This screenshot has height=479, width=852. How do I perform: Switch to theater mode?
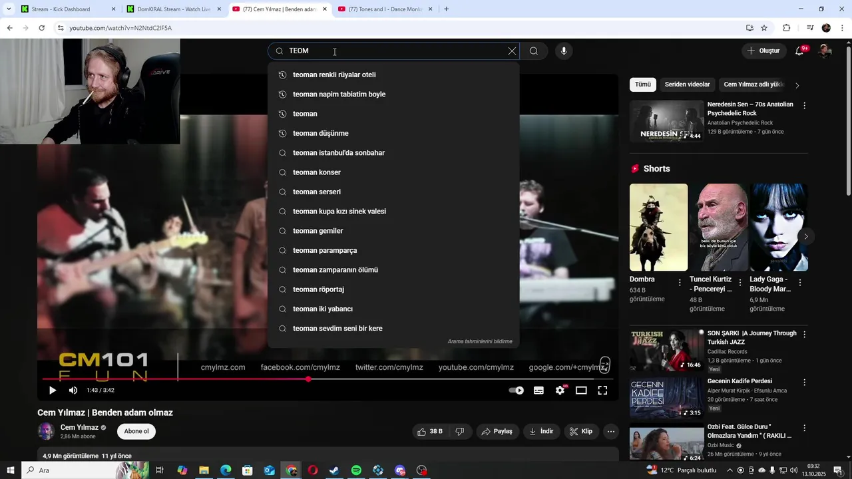tap(581, 391)
